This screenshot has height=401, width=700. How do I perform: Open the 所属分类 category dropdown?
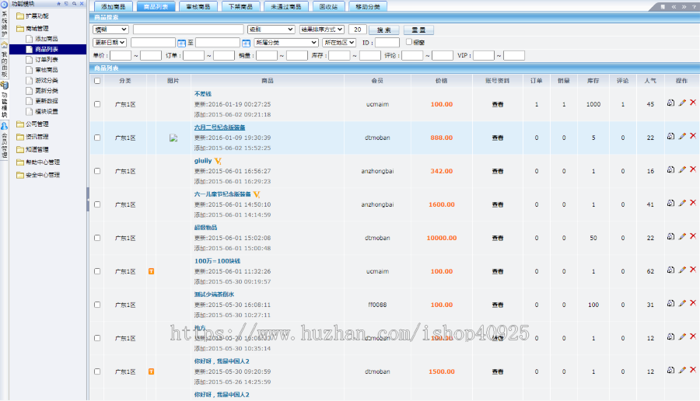pyautogui.click(x=286, y=43)
